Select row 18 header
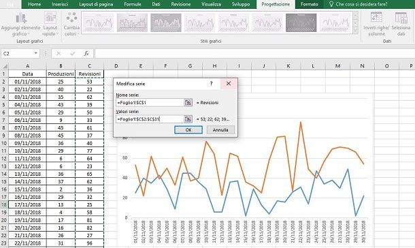The width and height of the screenshot is (415, 248). click(x=4, y=204)
